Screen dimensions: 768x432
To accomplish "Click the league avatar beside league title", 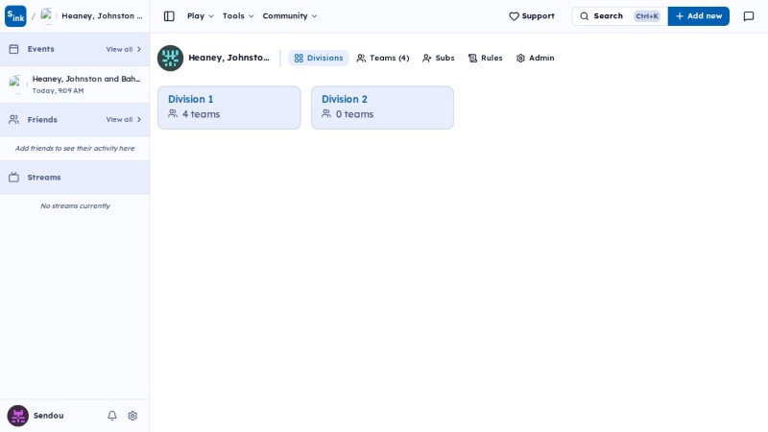I will (x=171, y=58).
